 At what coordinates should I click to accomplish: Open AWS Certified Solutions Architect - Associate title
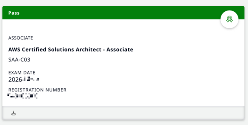pos(71,50)
